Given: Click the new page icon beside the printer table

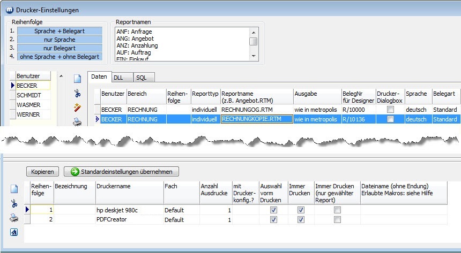Looking at the screenshot, I should (x=14, y=189).
